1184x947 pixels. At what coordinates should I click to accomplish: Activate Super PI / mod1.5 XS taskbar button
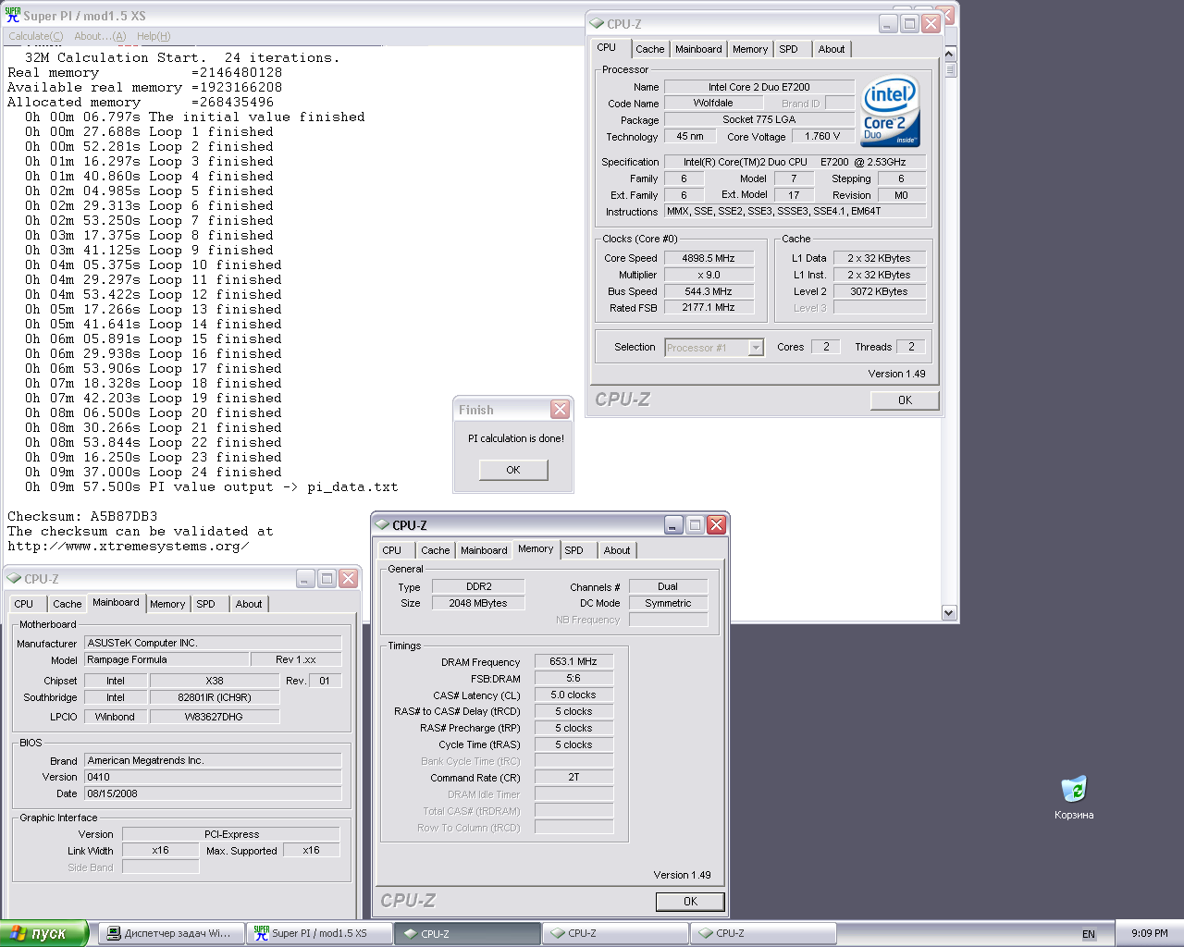(319, 933)
